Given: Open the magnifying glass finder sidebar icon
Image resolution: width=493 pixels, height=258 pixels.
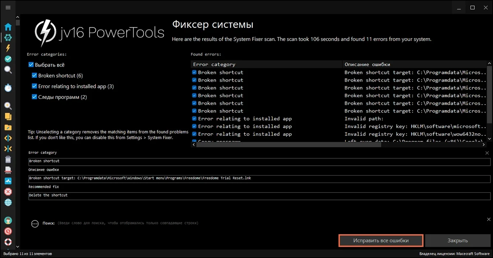Looking at the screenshot, I should pos(8,70).
